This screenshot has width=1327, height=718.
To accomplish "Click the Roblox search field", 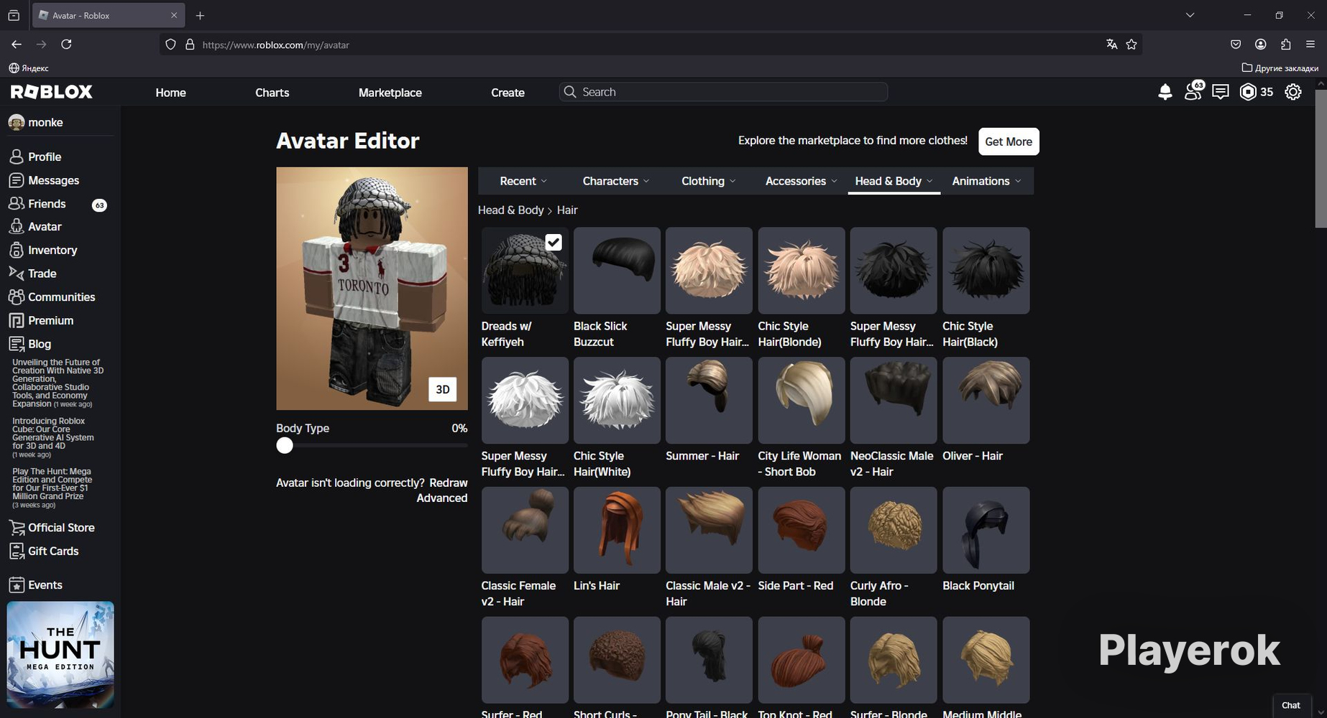I will tap(723, 92).
